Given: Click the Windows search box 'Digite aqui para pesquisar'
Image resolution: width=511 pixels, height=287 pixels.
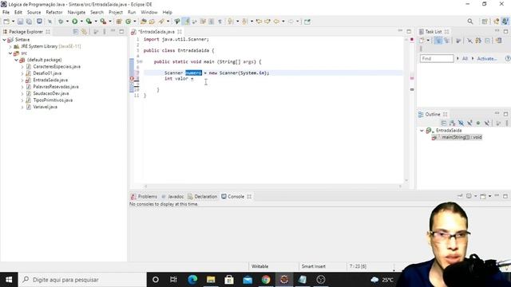Looking at the screenshot, I should (x=82, y=280).
